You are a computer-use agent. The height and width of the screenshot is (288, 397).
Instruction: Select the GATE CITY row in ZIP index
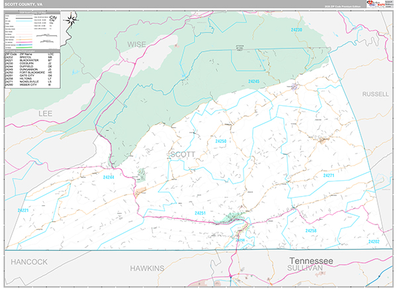(x=29, y=75)
